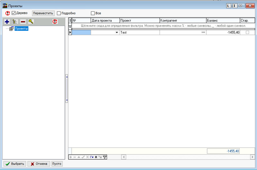This screenshot has width=257, height=170.
Task: Click the blue refresh arrow in grid navigator
Action: [x=92, y=157]
